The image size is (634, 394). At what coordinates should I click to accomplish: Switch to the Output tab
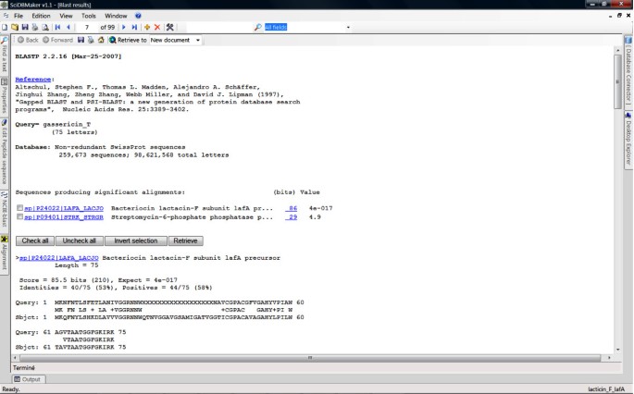click(x=28, y=379)
